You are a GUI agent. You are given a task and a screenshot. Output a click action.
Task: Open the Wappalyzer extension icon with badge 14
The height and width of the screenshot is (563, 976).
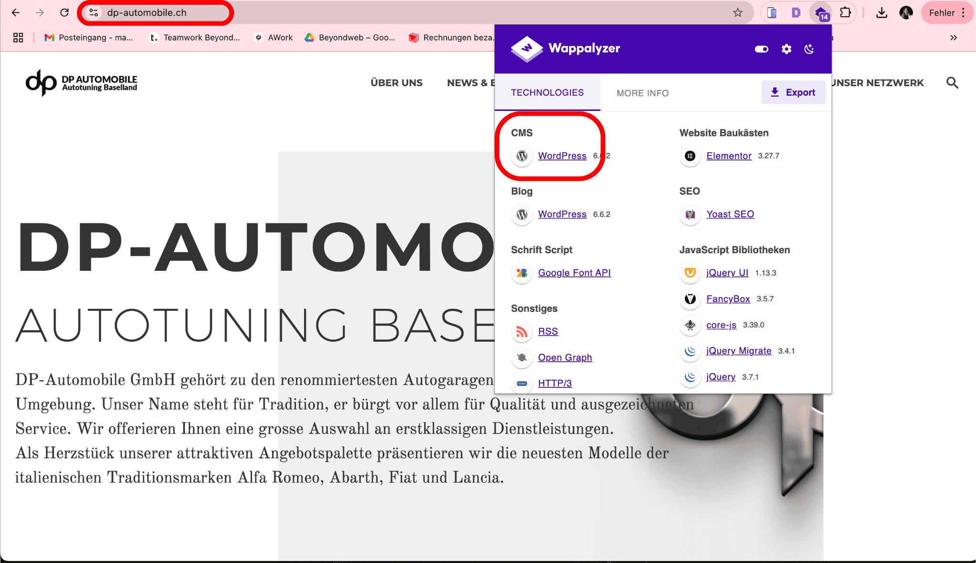[x=821, y=13]
